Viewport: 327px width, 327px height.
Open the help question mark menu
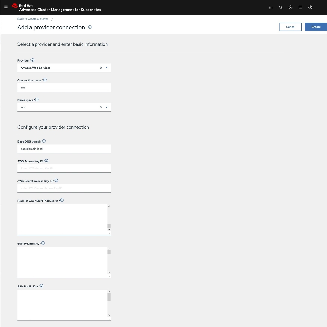tap(310, 7)
